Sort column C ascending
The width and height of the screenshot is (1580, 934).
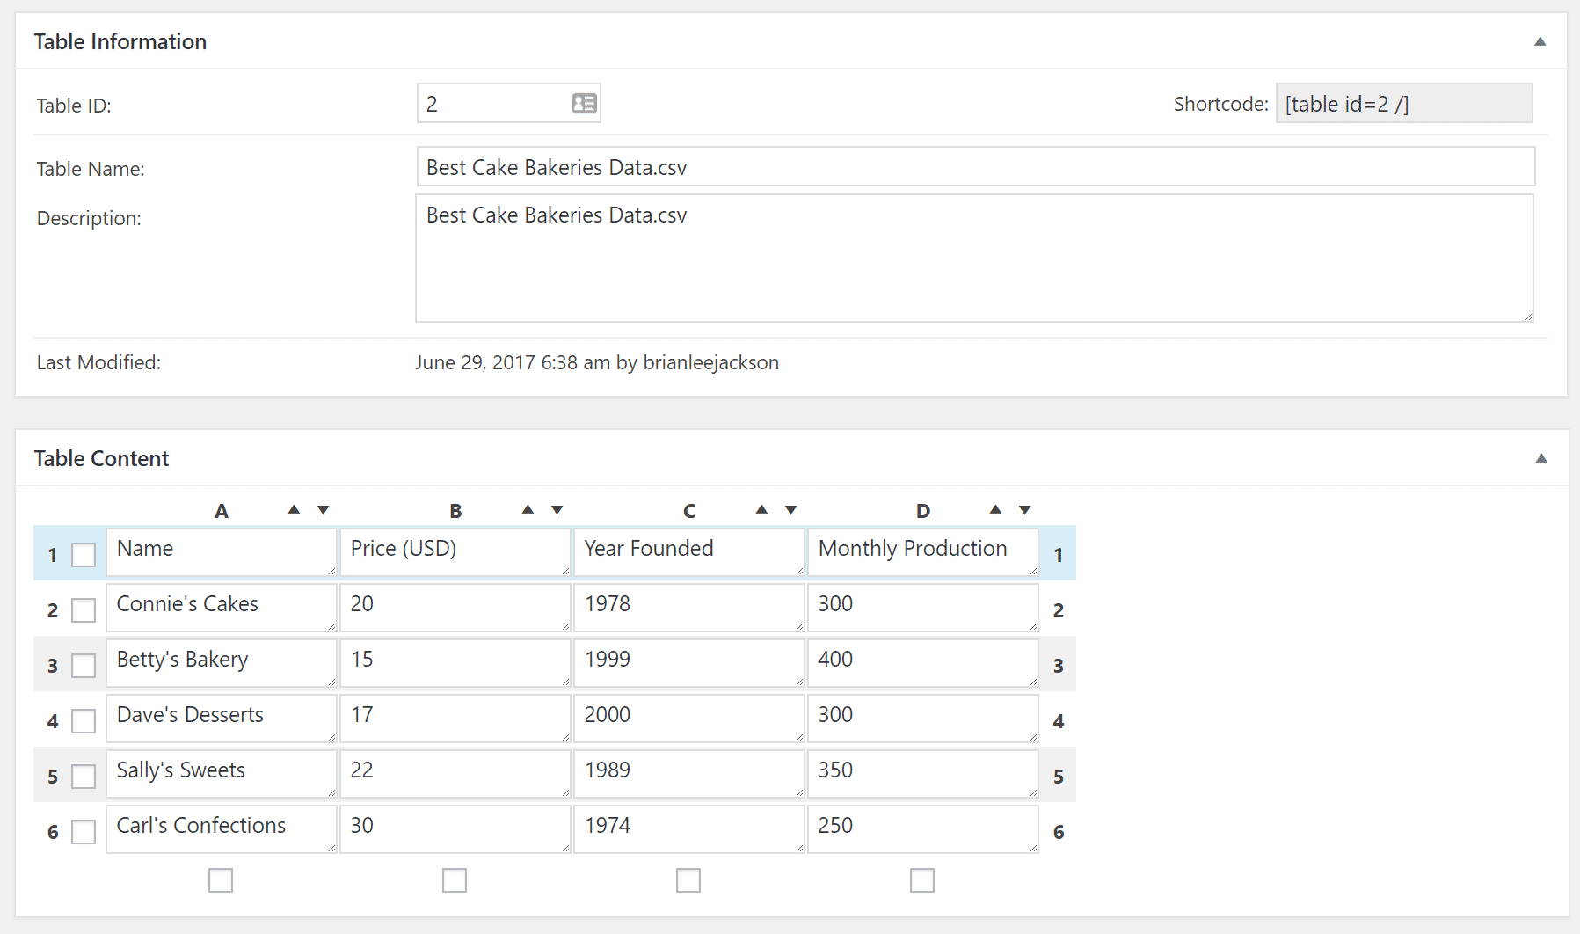(761, 509)
